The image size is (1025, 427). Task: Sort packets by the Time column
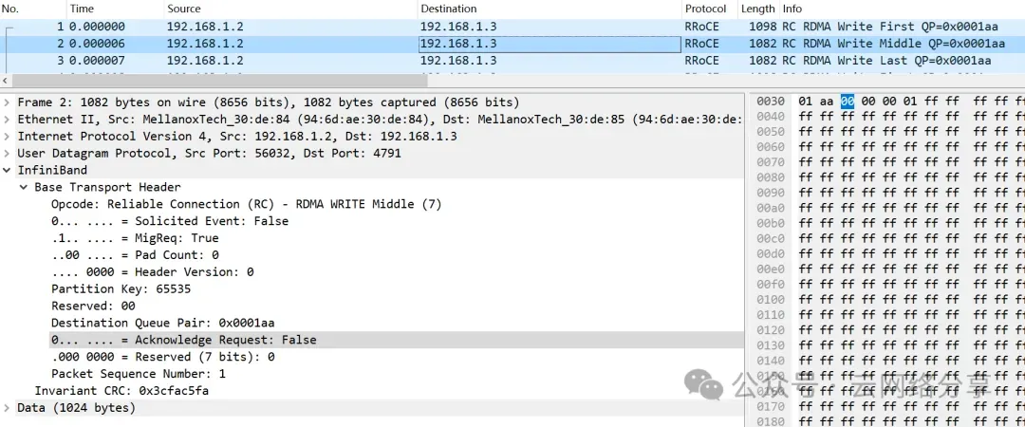82,9
